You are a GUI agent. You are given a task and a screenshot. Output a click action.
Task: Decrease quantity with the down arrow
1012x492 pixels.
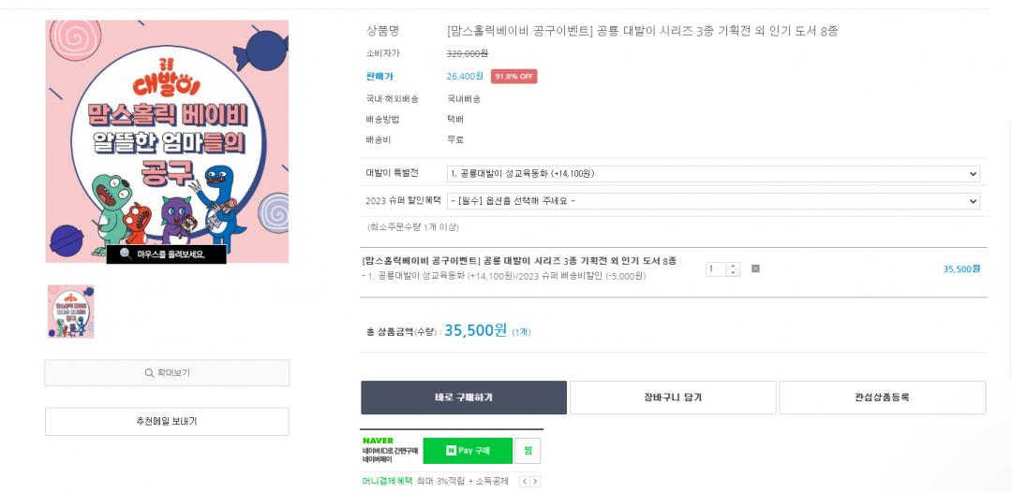coord(733,273)
